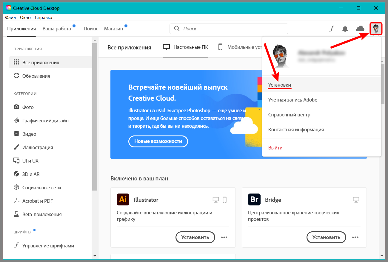The height and width of the screenshot is (262, 388).
Task: Open the notifications bell
Action: pyautogui.click(x=345, y=29)
